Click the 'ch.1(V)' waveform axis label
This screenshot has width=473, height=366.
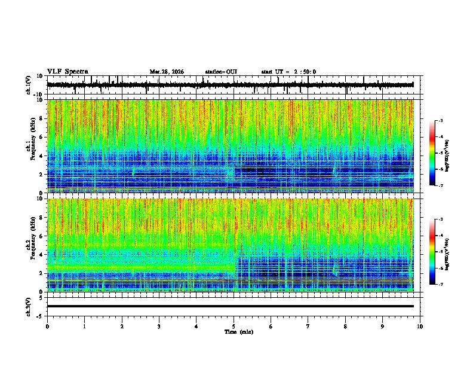pos(29,85)
